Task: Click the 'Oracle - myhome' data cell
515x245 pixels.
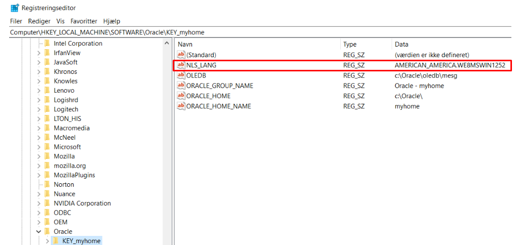Action: point(420,86)
